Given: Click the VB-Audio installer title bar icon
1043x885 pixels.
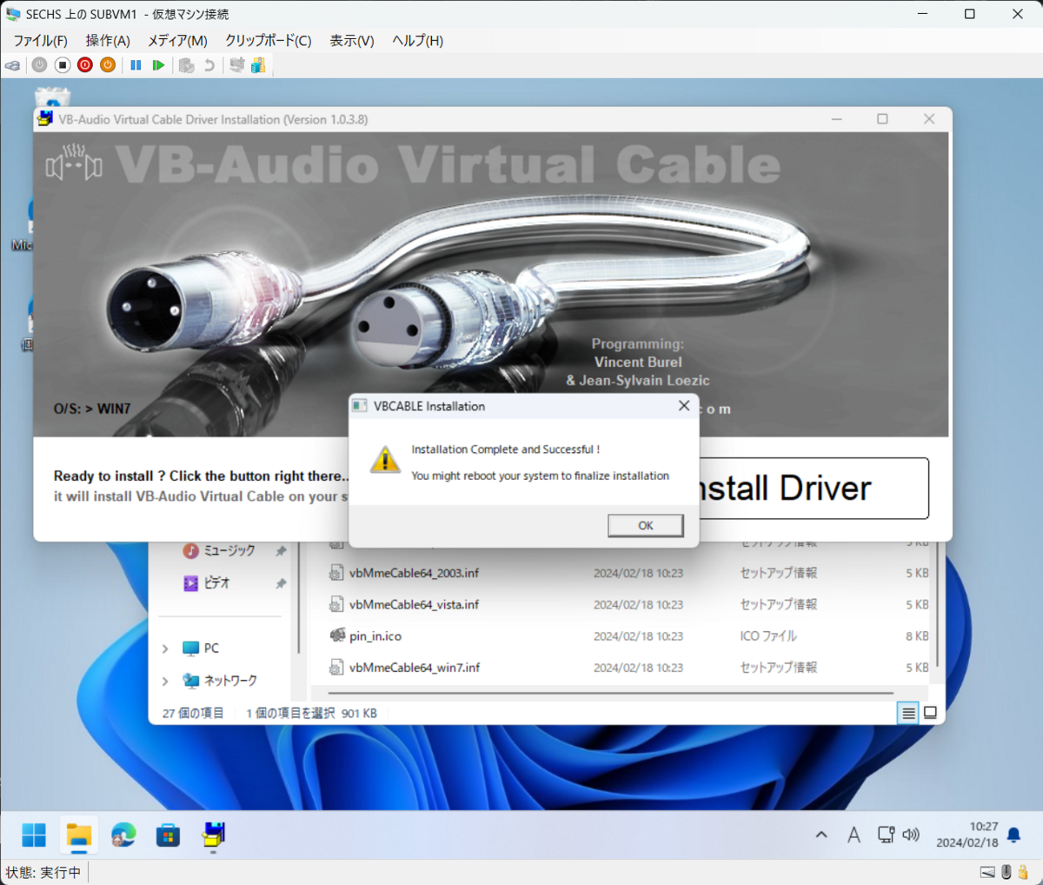Looking at the screenshot, I should (46, 119).
